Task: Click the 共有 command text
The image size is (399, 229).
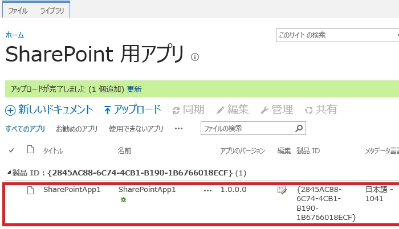Action: [x=327, y=110]
